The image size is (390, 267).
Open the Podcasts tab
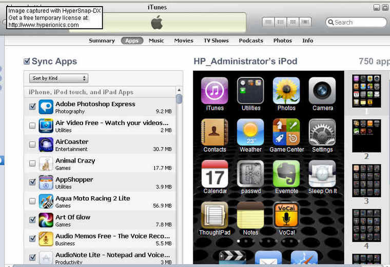tap(251, 40)
